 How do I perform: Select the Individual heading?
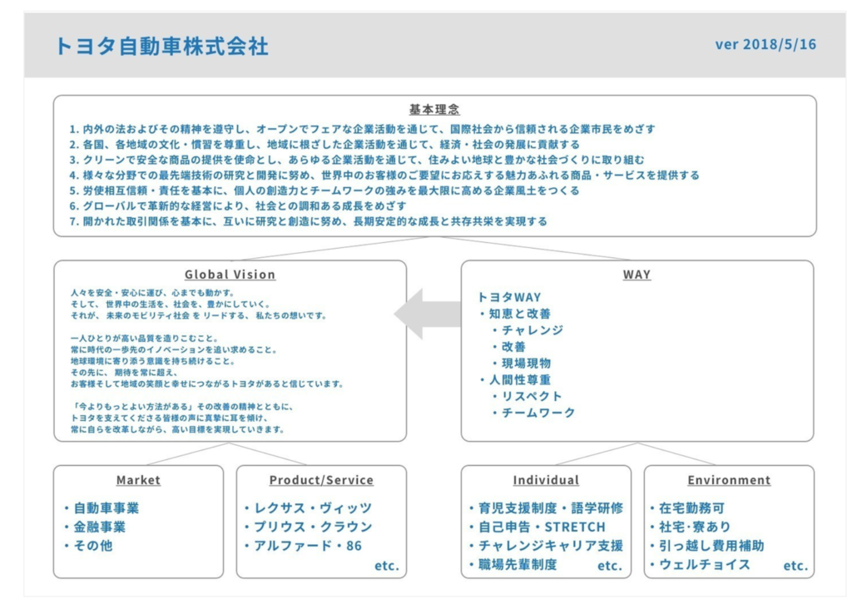546,480
